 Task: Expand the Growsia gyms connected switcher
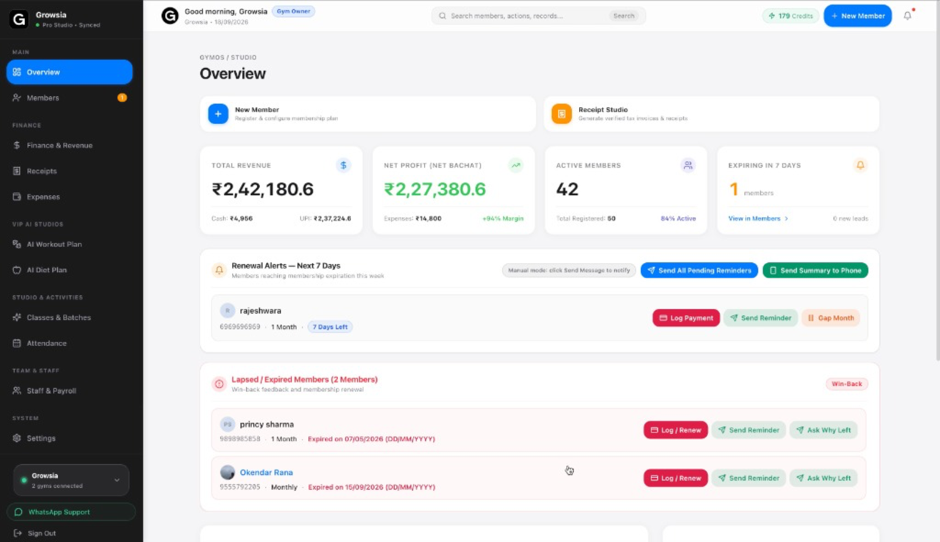pyautogui.click(x=71, y=480)
